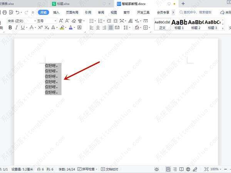Decrease font size with the A- icon

67,21
